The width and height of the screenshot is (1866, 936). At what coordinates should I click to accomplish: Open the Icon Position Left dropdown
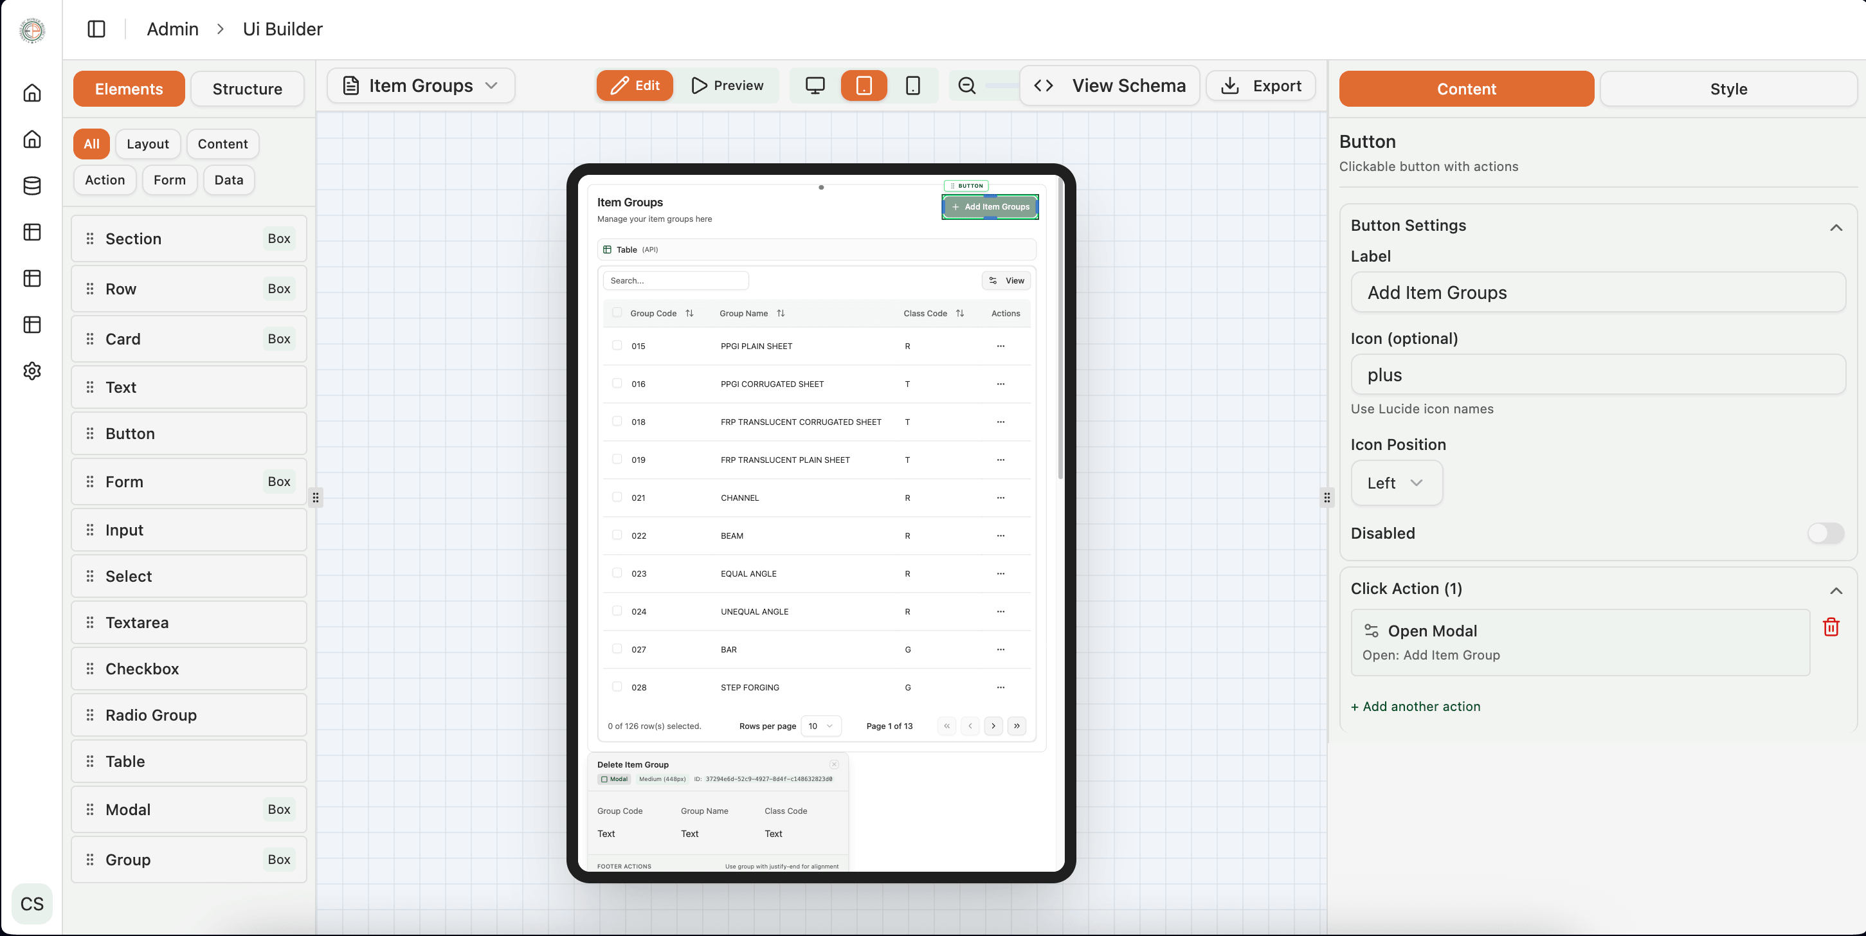(x=1396, y=483)
